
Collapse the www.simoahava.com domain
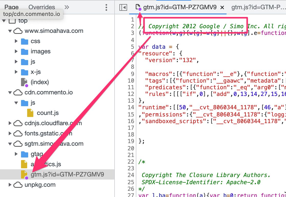pos(10,31)
